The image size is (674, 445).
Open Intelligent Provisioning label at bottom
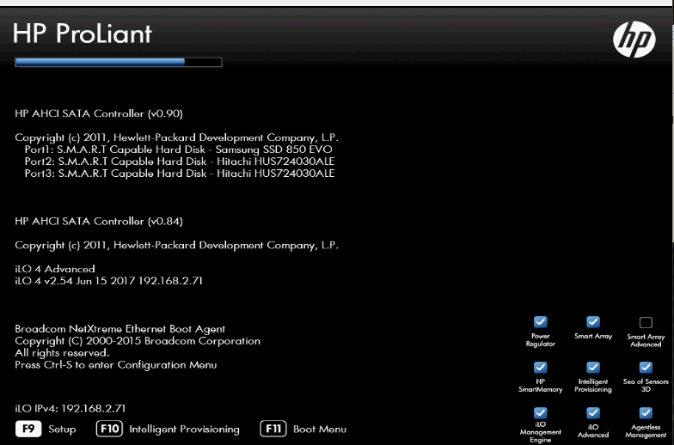pyautogui.click(x=168, y=429)
